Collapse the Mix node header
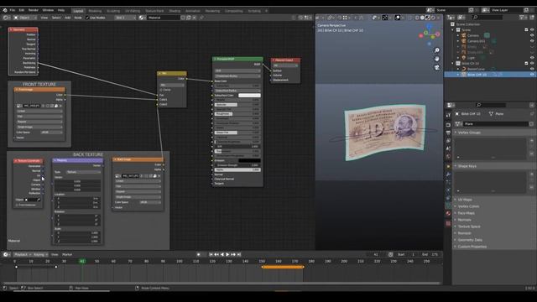 point(159,73)
